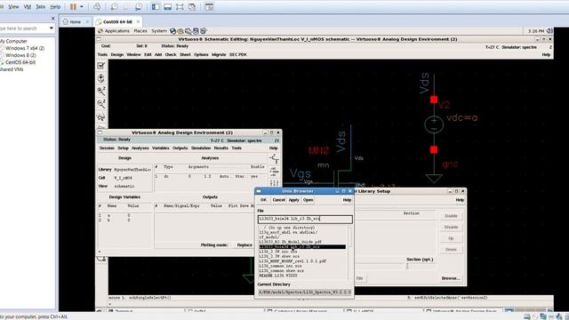Screen dimensions: 569x320
Task: Click Apply in the Unix Browser dialog
Action: [294, 200]
